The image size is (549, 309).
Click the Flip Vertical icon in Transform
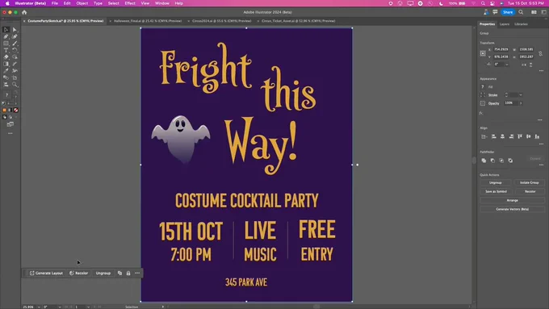tap(531, 65)
